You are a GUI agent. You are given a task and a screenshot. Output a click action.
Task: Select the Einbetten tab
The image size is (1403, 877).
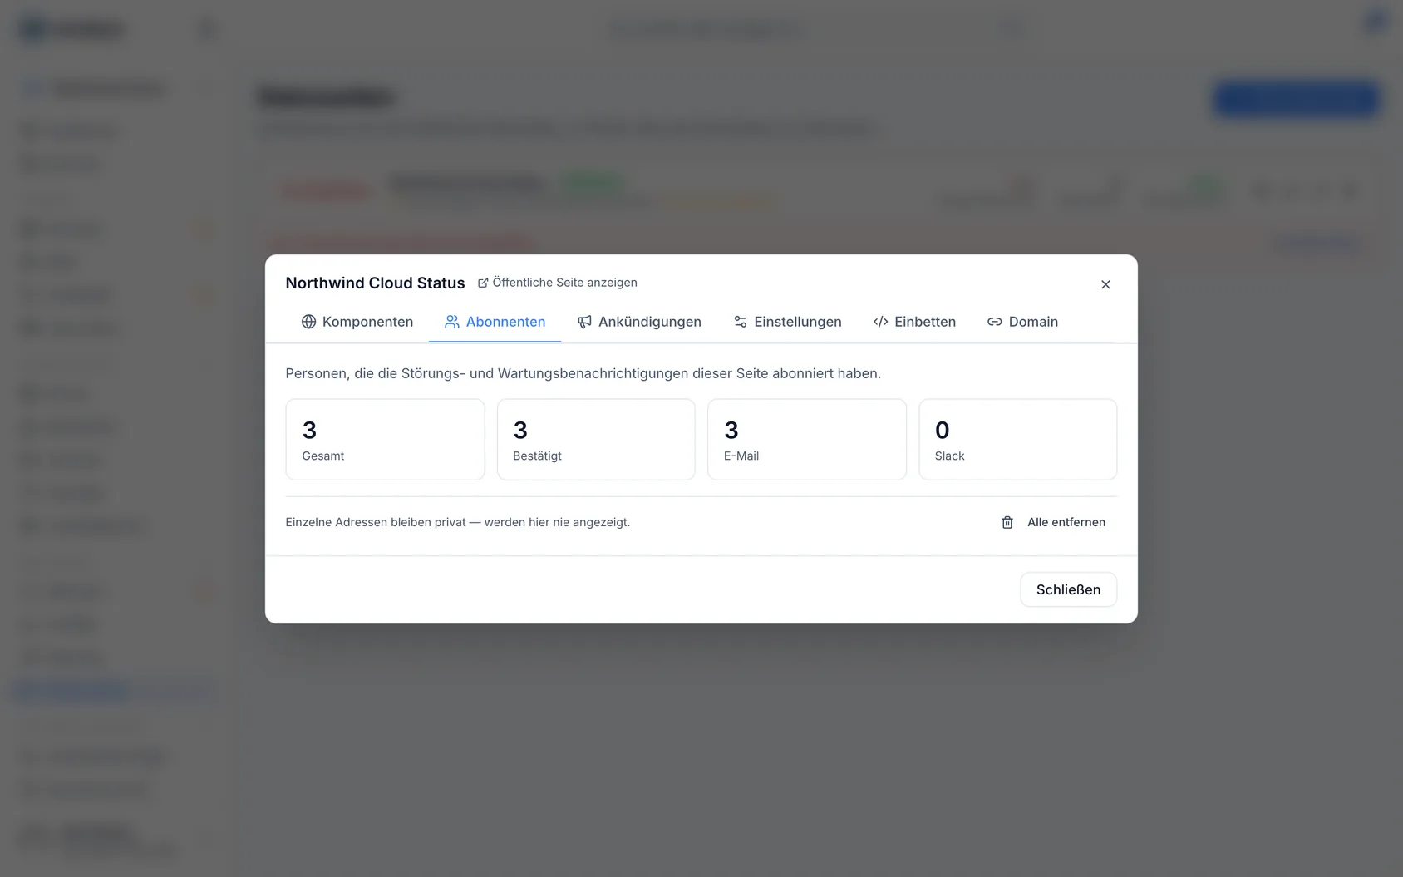pyautogui.click(x=914, y=322)
